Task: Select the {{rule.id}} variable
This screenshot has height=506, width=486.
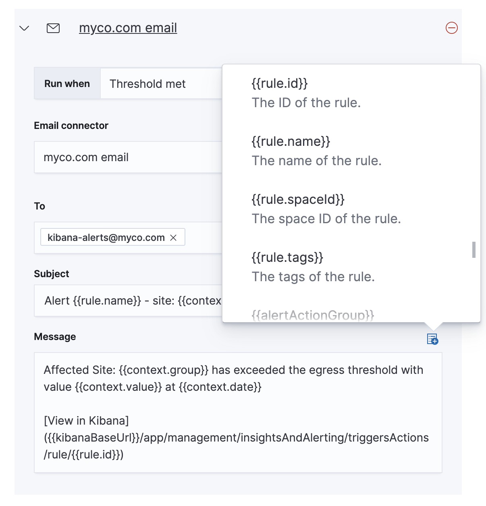Action: click(x=280, y=83)
